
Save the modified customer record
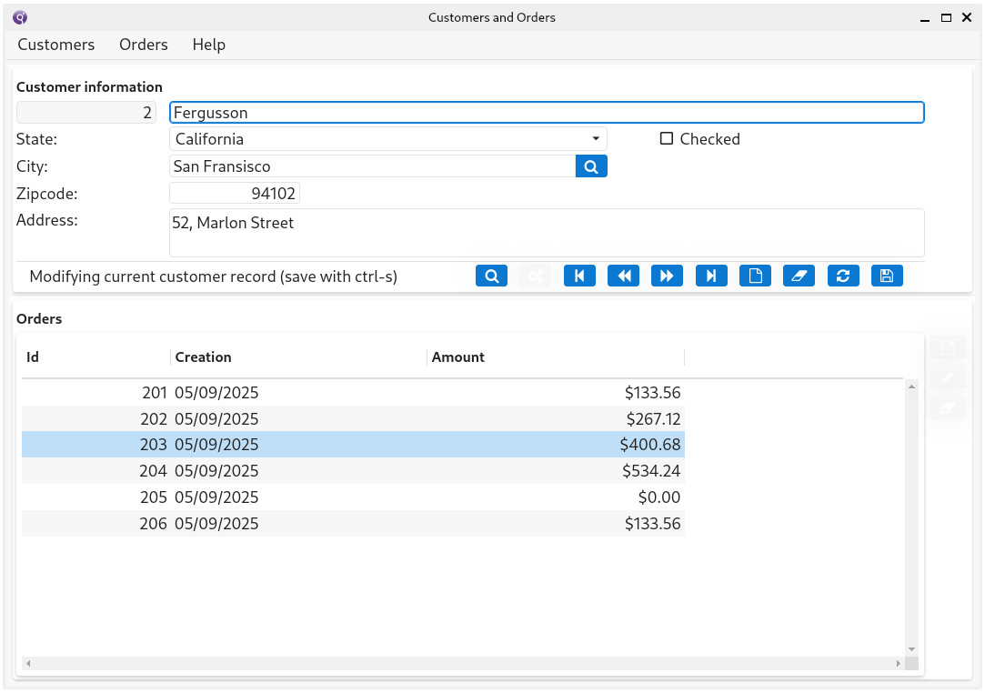[x=886, y=276]
